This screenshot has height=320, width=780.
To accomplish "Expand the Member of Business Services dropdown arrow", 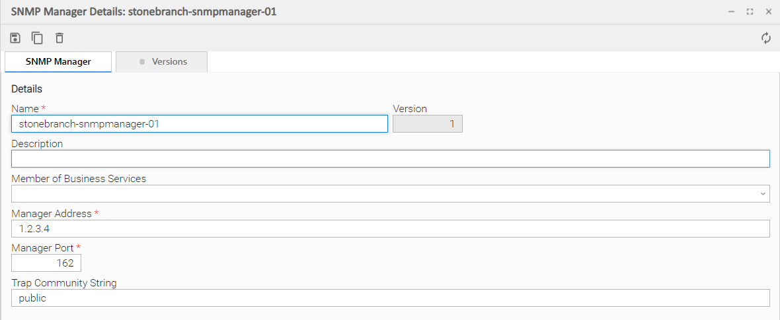I will [x=763, y=194].
